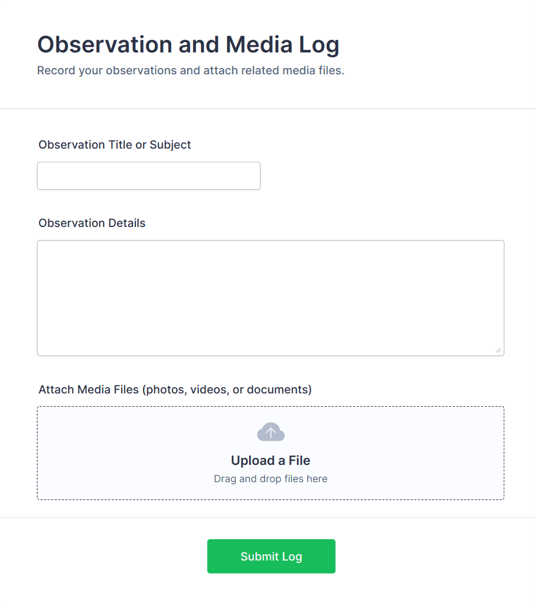Submit the observation log form
536x602 pixels.
tap(271, 556)
